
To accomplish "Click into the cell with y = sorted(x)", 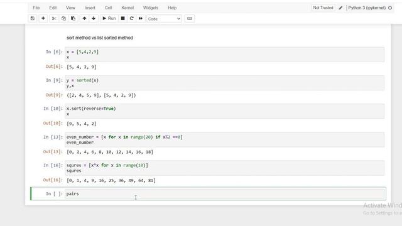I will click(x=225, y=83).
